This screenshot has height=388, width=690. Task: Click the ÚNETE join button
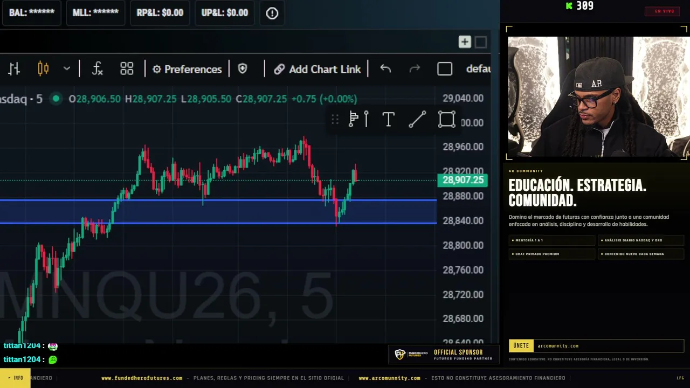coord(521,346)
